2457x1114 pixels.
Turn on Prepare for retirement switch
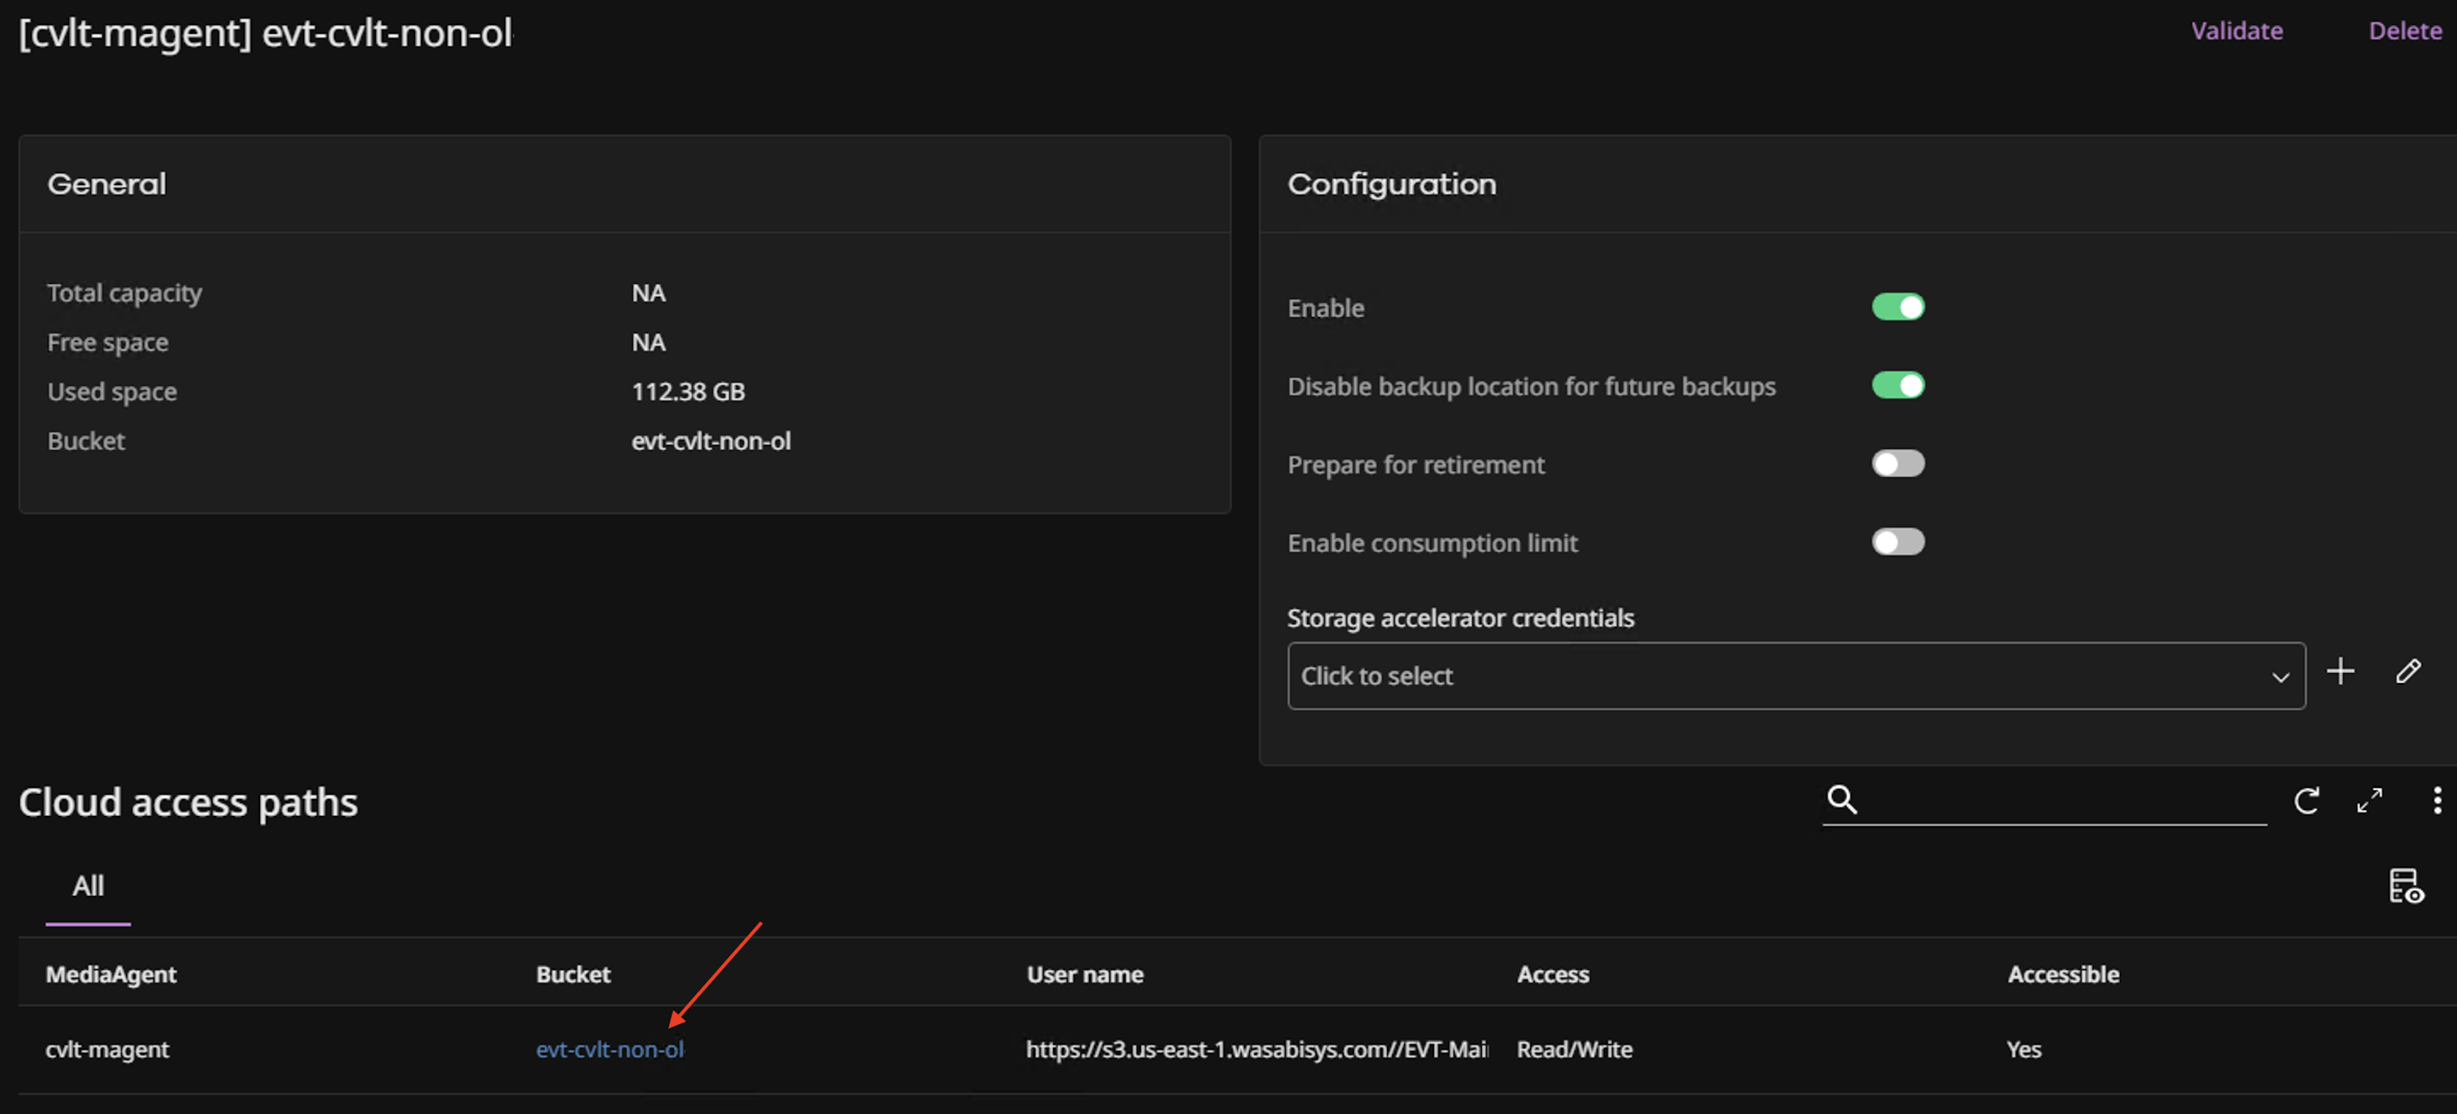pyautogui.click(x=1897, y=463)
